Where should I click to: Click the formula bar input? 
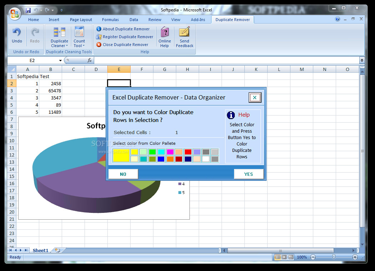click(x=227, y=61)
